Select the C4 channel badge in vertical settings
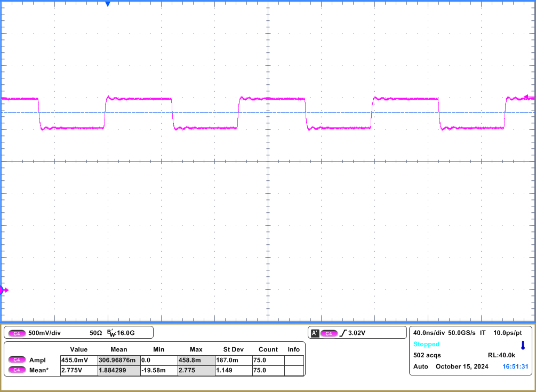 coord(18,332)
